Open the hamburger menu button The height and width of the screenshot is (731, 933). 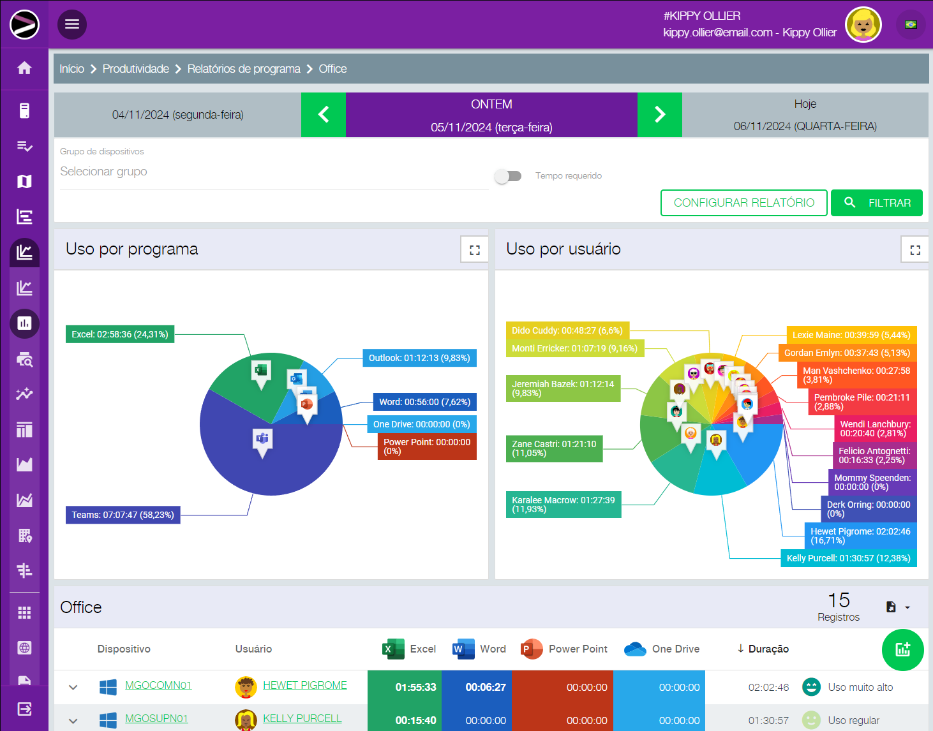[x=72, y=24]
